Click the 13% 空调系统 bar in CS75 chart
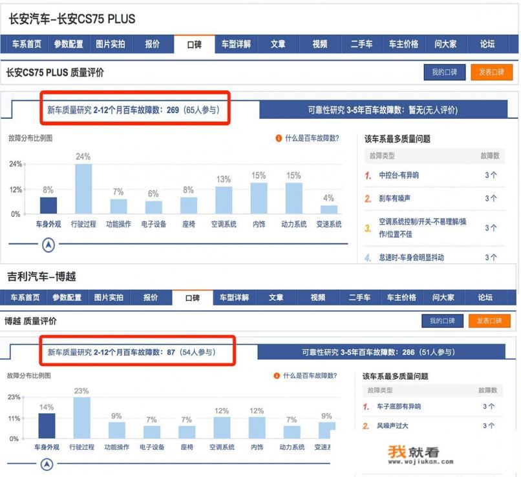This screenshot has width=521, height=477. (224, 200)
